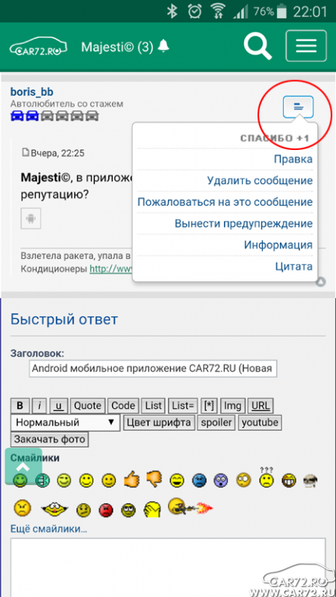Open the search magnifier icon

[x=258, y=47]
